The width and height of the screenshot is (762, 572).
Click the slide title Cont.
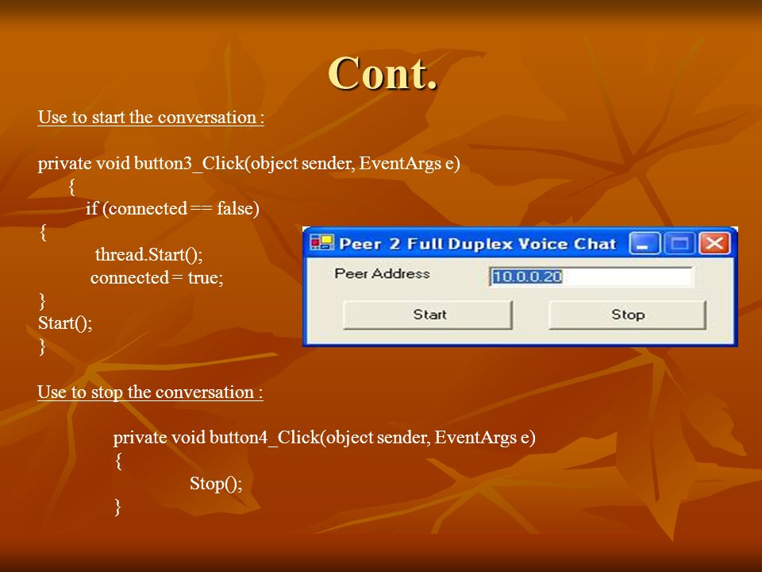383,73
